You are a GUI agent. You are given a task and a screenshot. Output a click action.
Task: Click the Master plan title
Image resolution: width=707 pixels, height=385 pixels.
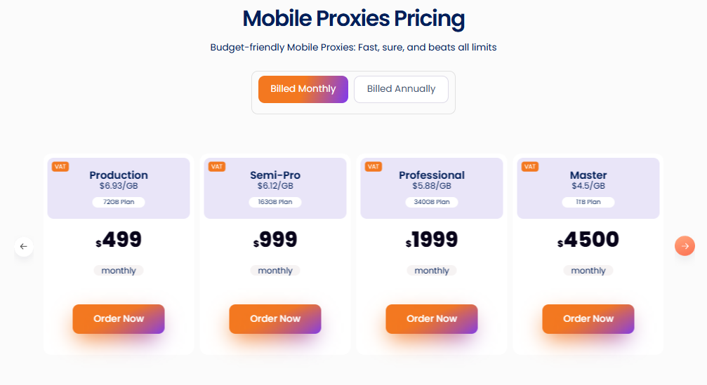click(588, 175)
